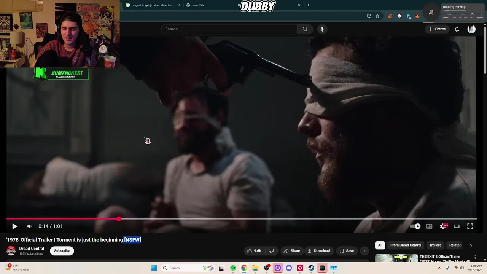487x274 pixels.
Task: Click the Windows taskbar search box
Action: [x=188, y=268]
